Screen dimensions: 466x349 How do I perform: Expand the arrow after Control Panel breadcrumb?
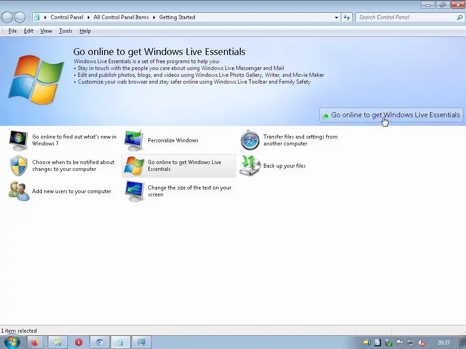[x=89, y=18]
